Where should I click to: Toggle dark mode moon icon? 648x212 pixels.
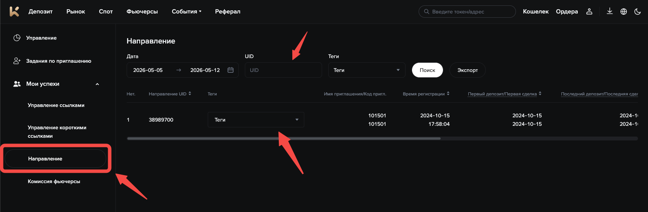[x=638, y=12]
